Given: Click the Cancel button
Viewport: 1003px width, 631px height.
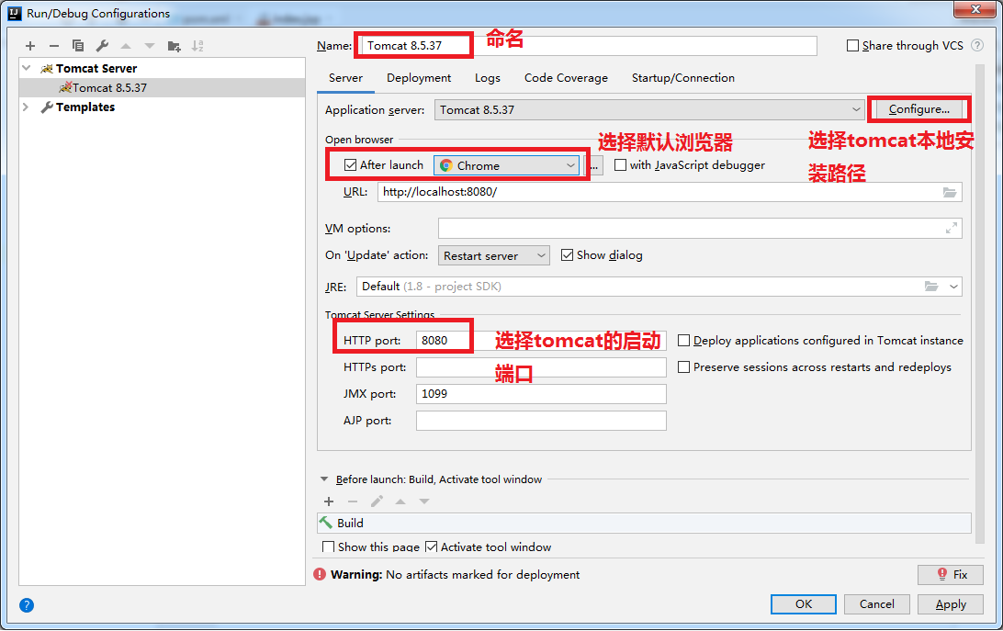Looking at the screenshot, I should [x=877, y=604].
